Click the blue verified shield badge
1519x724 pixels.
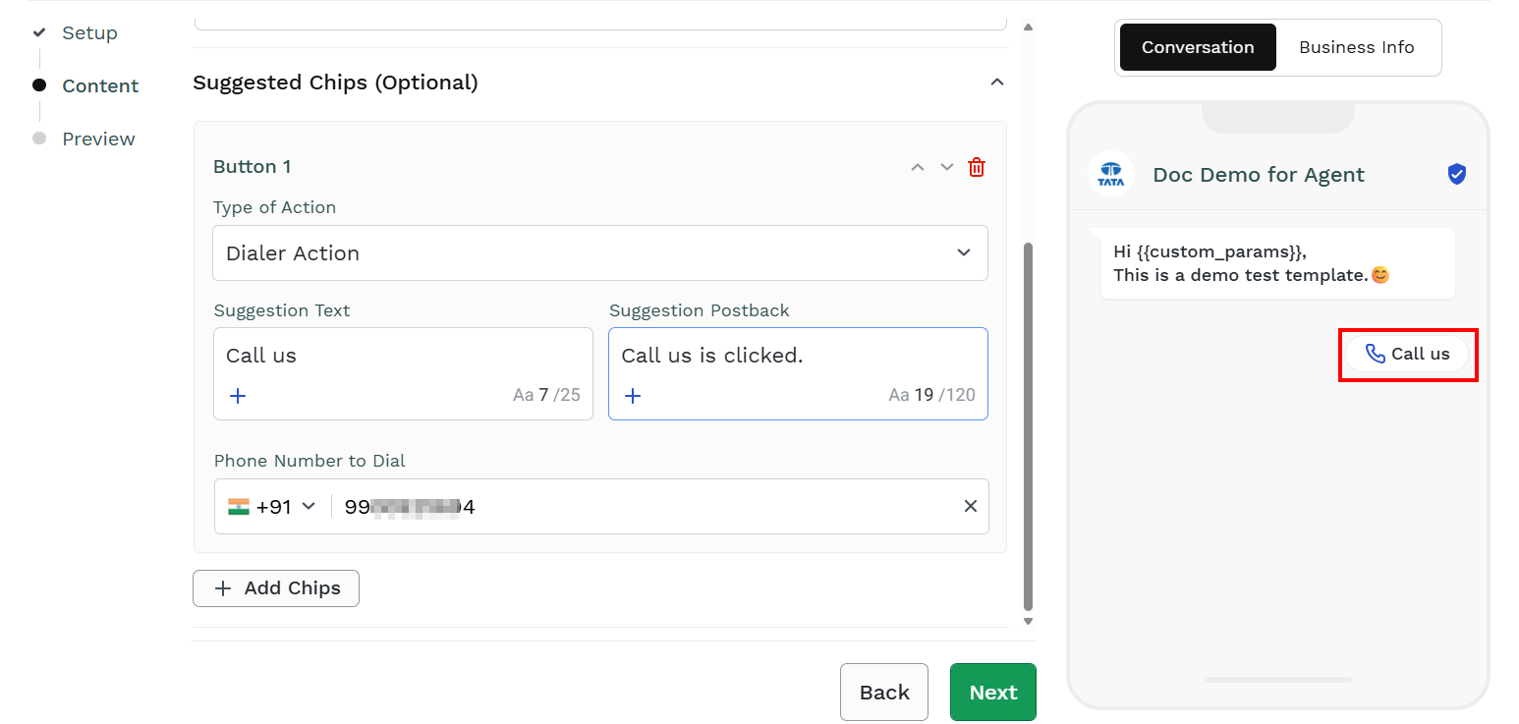(1457, 174)
